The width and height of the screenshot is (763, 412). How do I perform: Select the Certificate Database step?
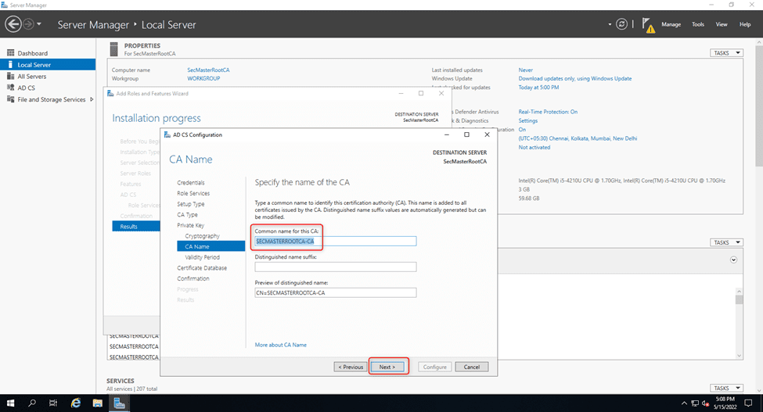click(202, 268)
